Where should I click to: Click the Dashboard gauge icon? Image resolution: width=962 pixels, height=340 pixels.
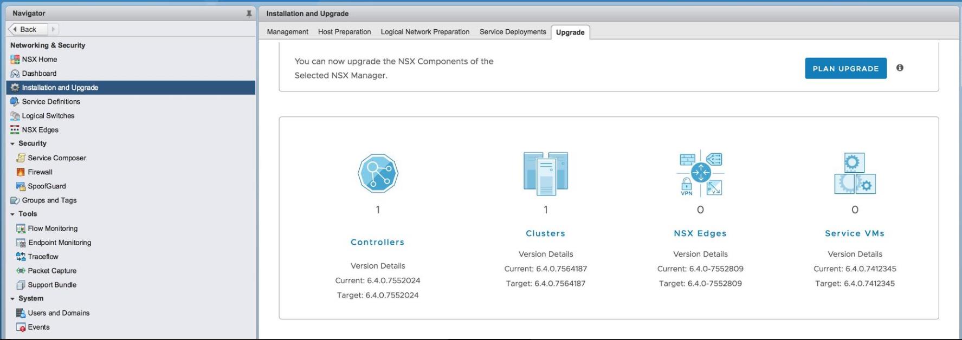(15, 74)
